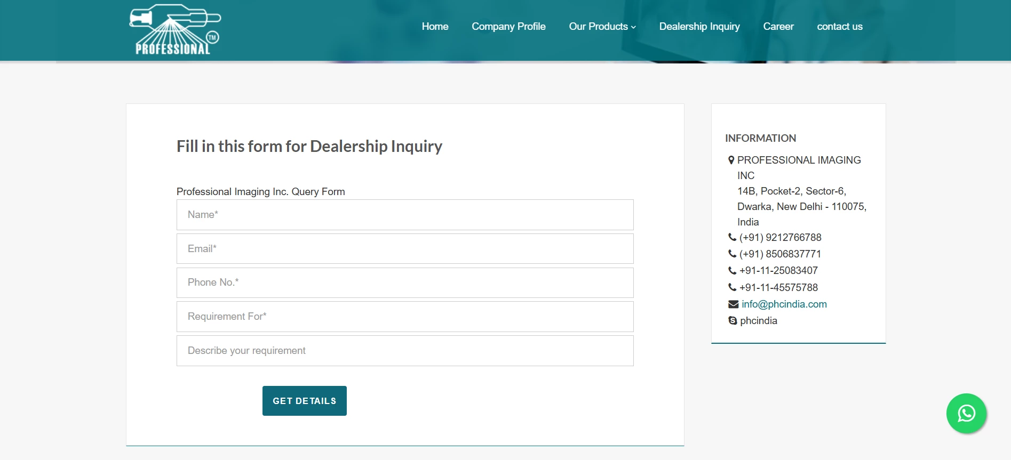The image size is (1011, 460).
Task: Select the Describe your requirement field
Action: (x=405, y=351)
